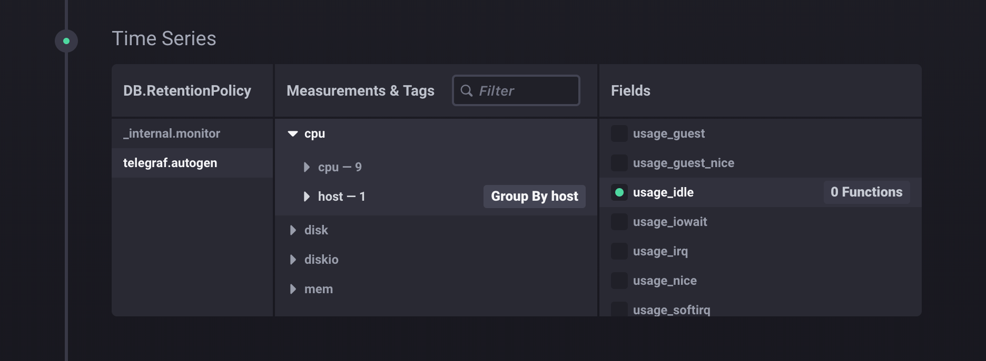Enable the usage_guest field checkbox
The width and height of the screenshot is (986, 361).
pyautogui.click(x=619, y=133)
